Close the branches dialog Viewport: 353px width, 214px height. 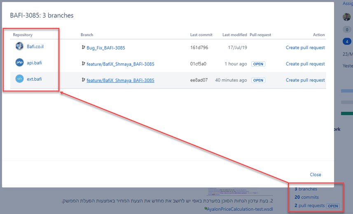point(316,174)
